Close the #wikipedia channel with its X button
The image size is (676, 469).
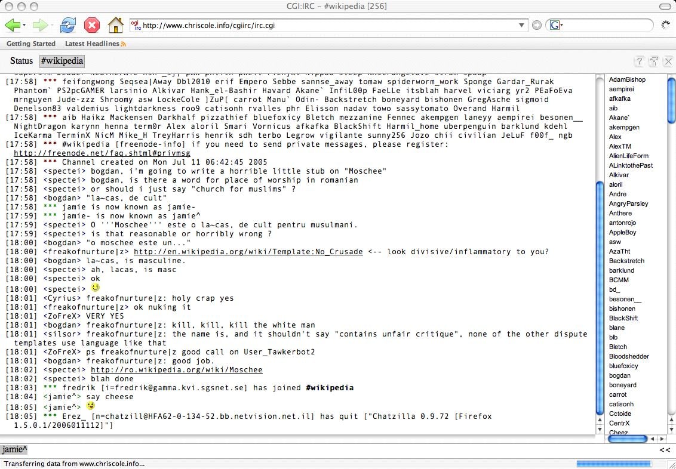(668, 61)
